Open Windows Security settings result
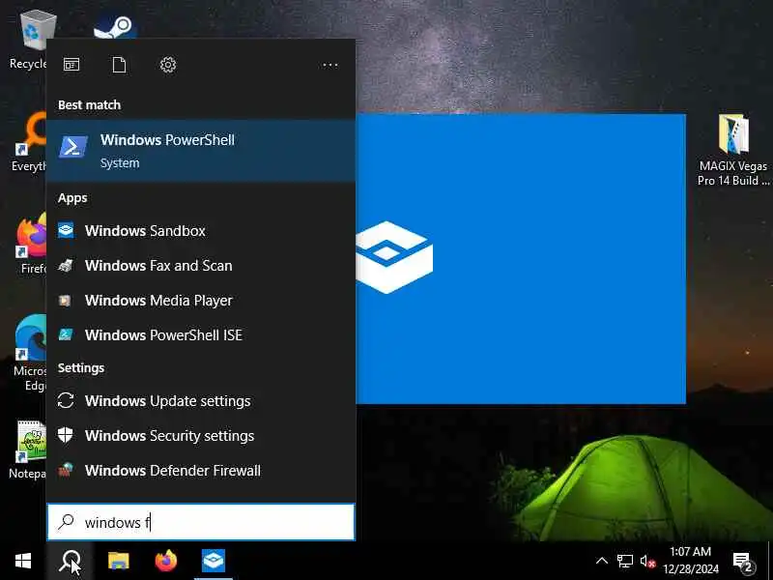The image size is (773, 580). coord(201,436)
